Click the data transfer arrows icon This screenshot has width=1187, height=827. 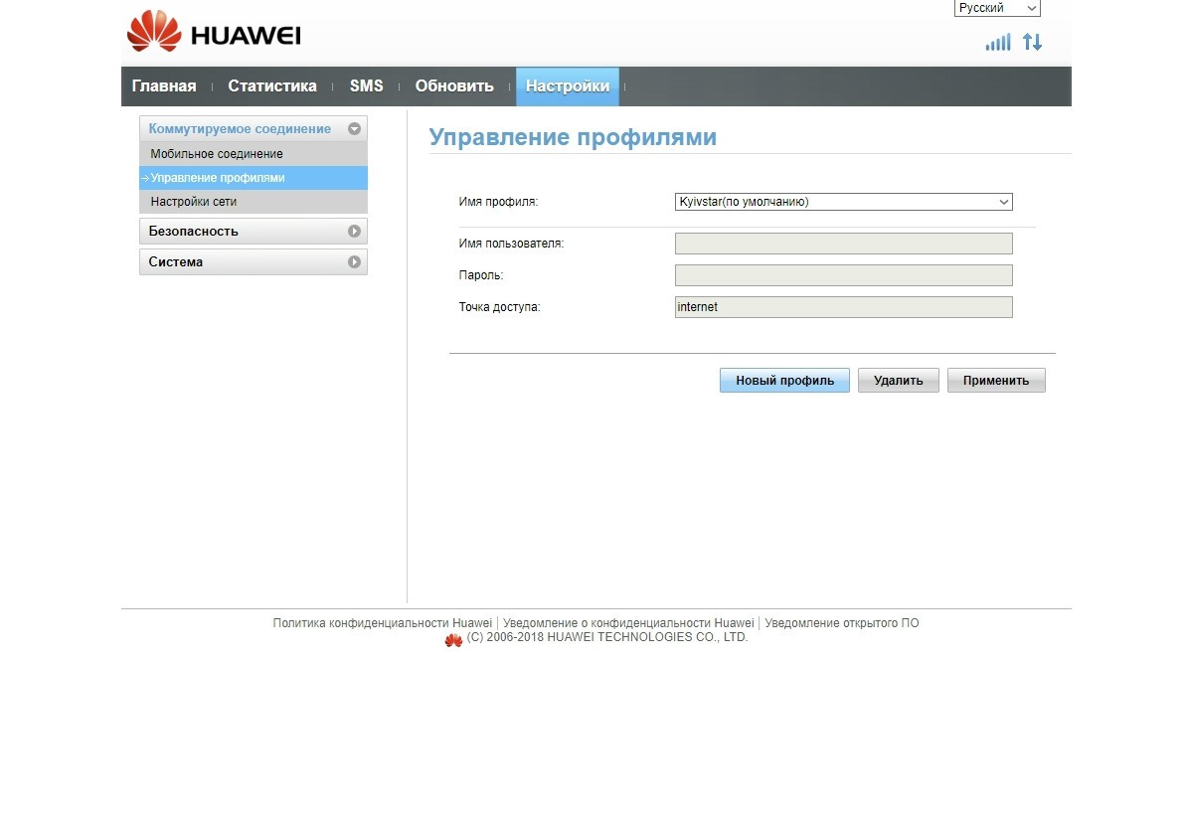(x=1033, y=42)
